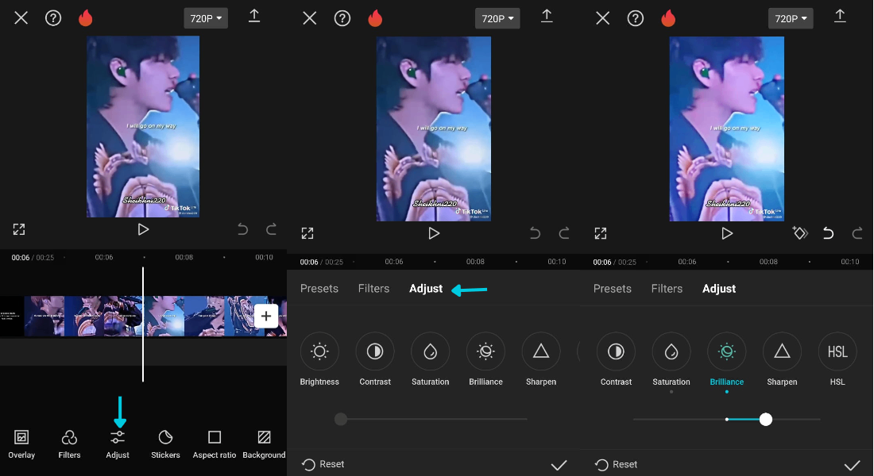
Task: Select the timeline clip thumbnail under the playhead
Action: (x=164, y=317)
